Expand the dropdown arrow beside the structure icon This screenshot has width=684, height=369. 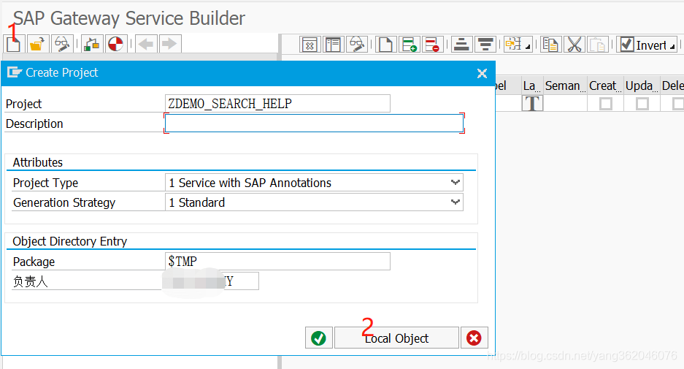pyautogui.click(x=528, y=46)
